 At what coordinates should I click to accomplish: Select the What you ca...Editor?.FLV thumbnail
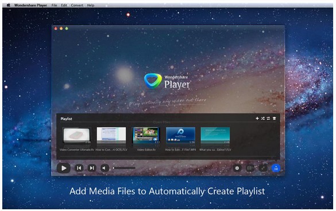click(x=215, y=135)
